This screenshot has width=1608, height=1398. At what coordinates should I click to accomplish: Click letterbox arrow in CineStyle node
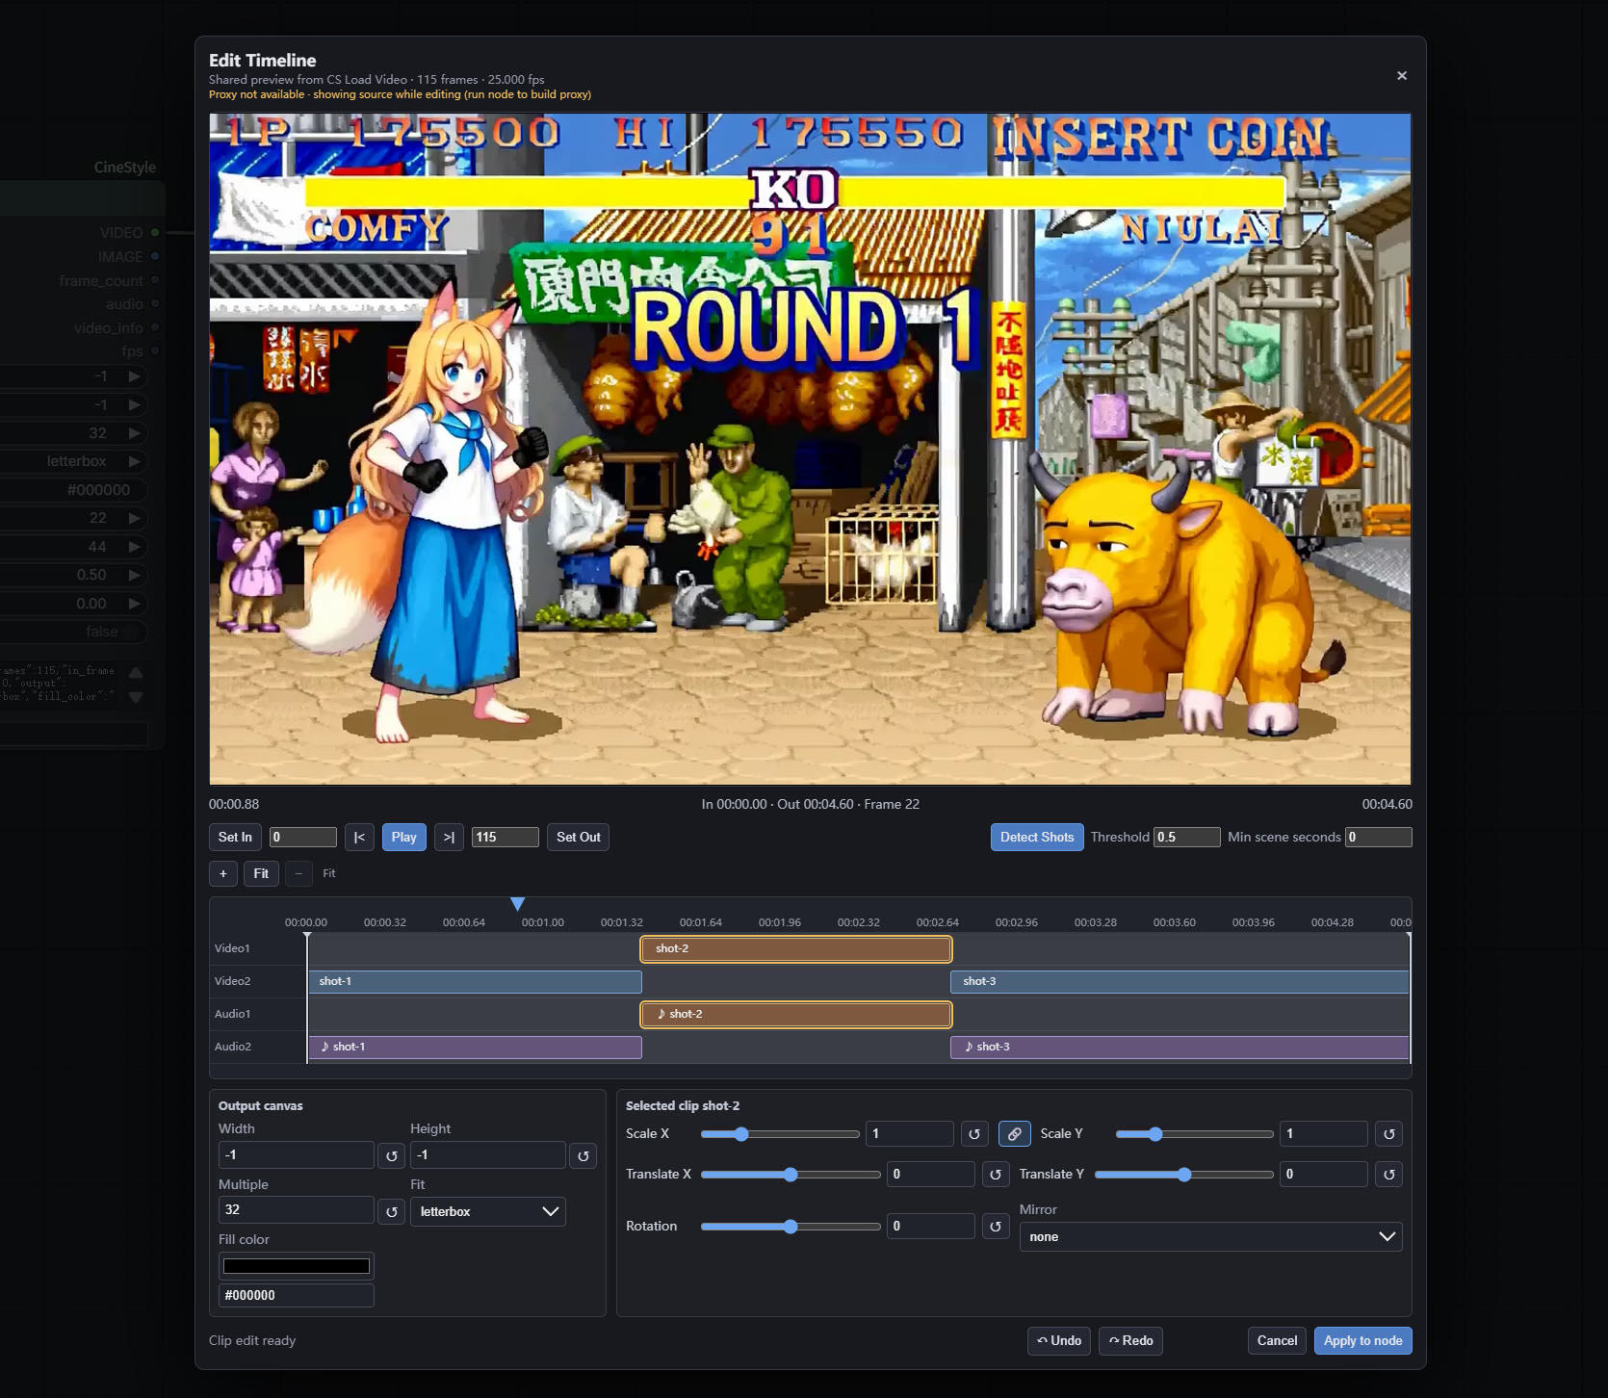point(135,461)
